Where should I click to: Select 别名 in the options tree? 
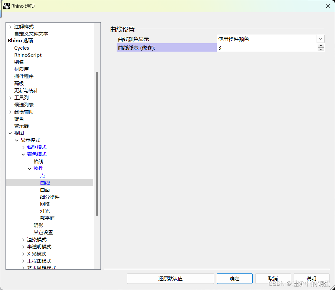tap(19, 62)
